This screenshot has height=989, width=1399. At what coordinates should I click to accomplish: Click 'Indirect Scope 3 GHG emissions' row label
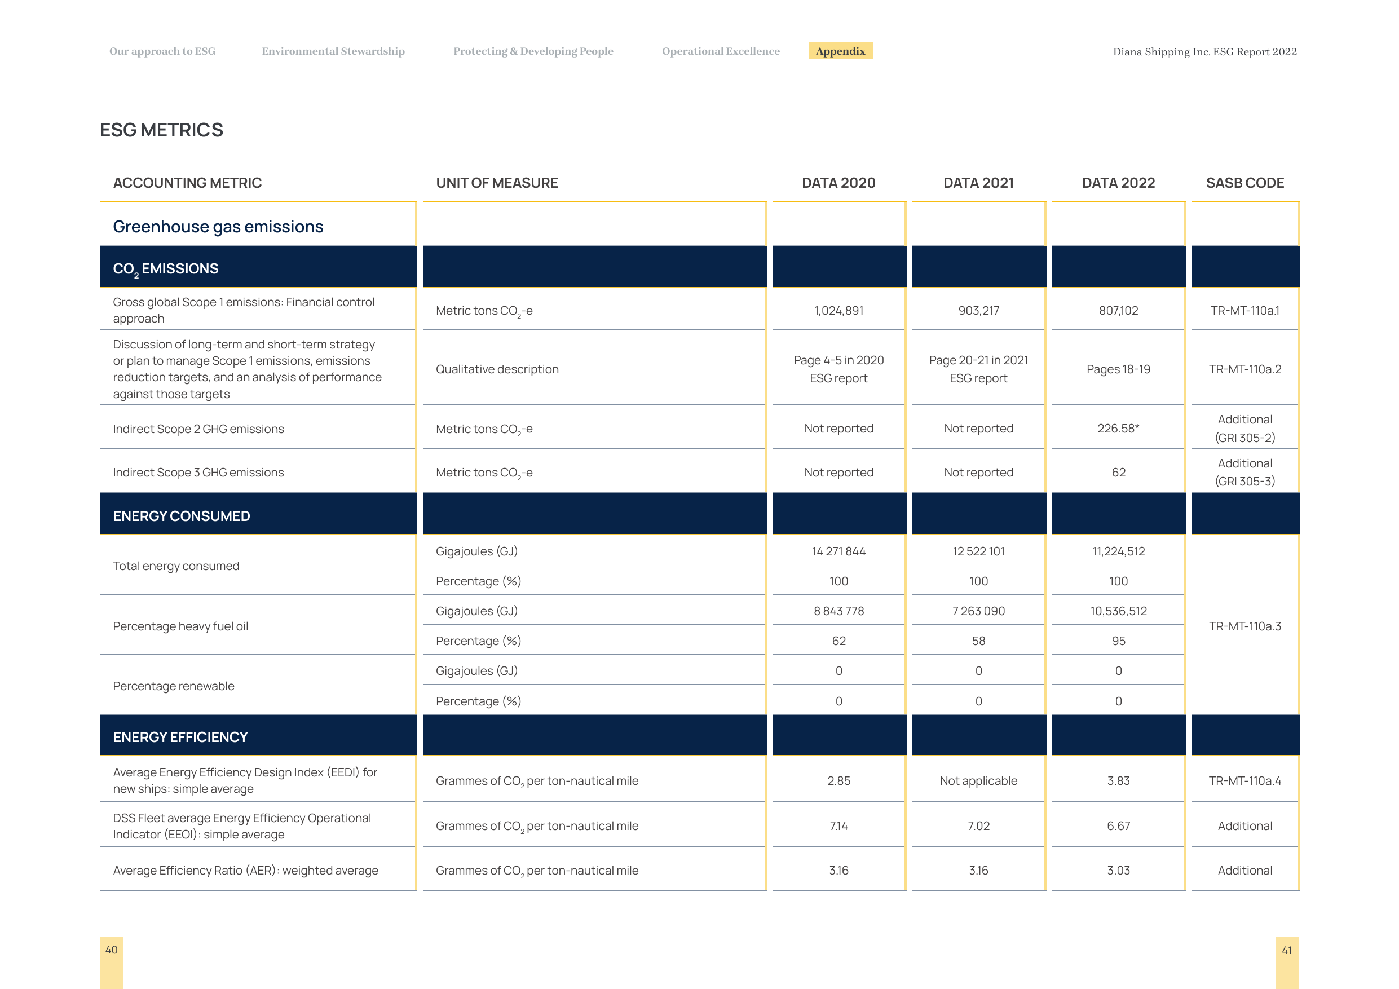tap(198, 473)
